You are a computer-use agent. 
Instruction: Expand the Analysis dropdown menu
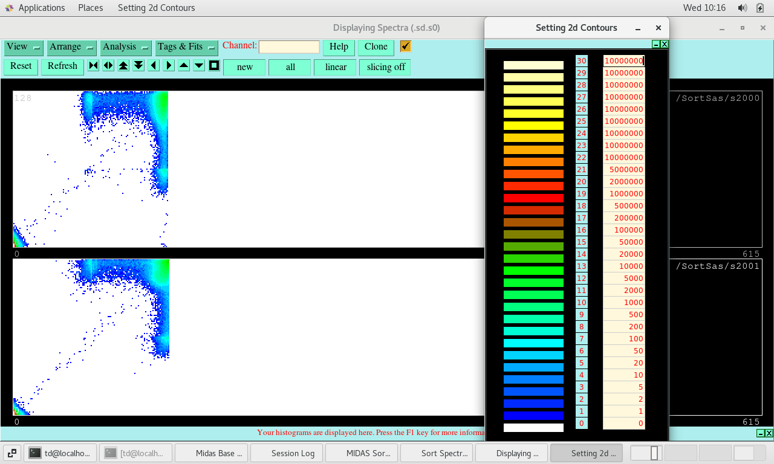point(126,47)
